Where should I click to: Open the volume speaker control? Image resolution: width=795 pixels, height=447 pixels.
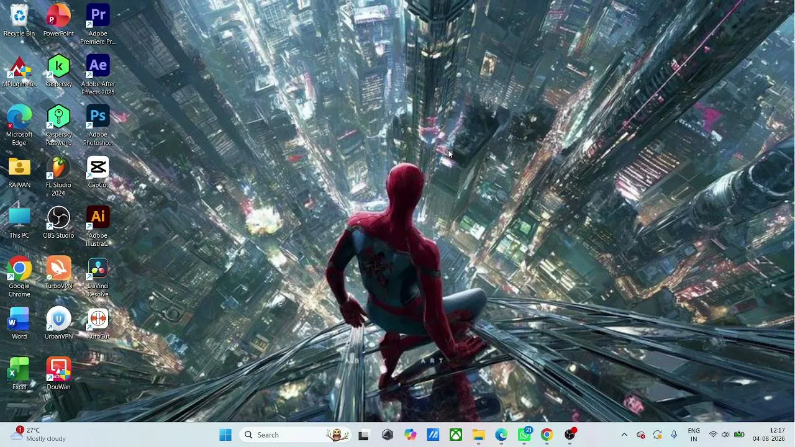(x=725, y=435)
